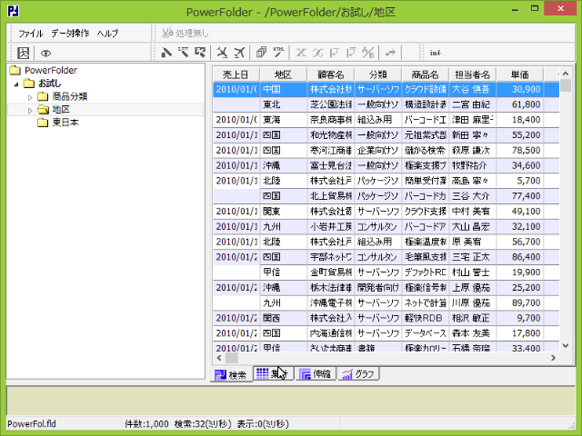
Task: Click the scissors 処理無し toolbar item
Action: [186, 33]
